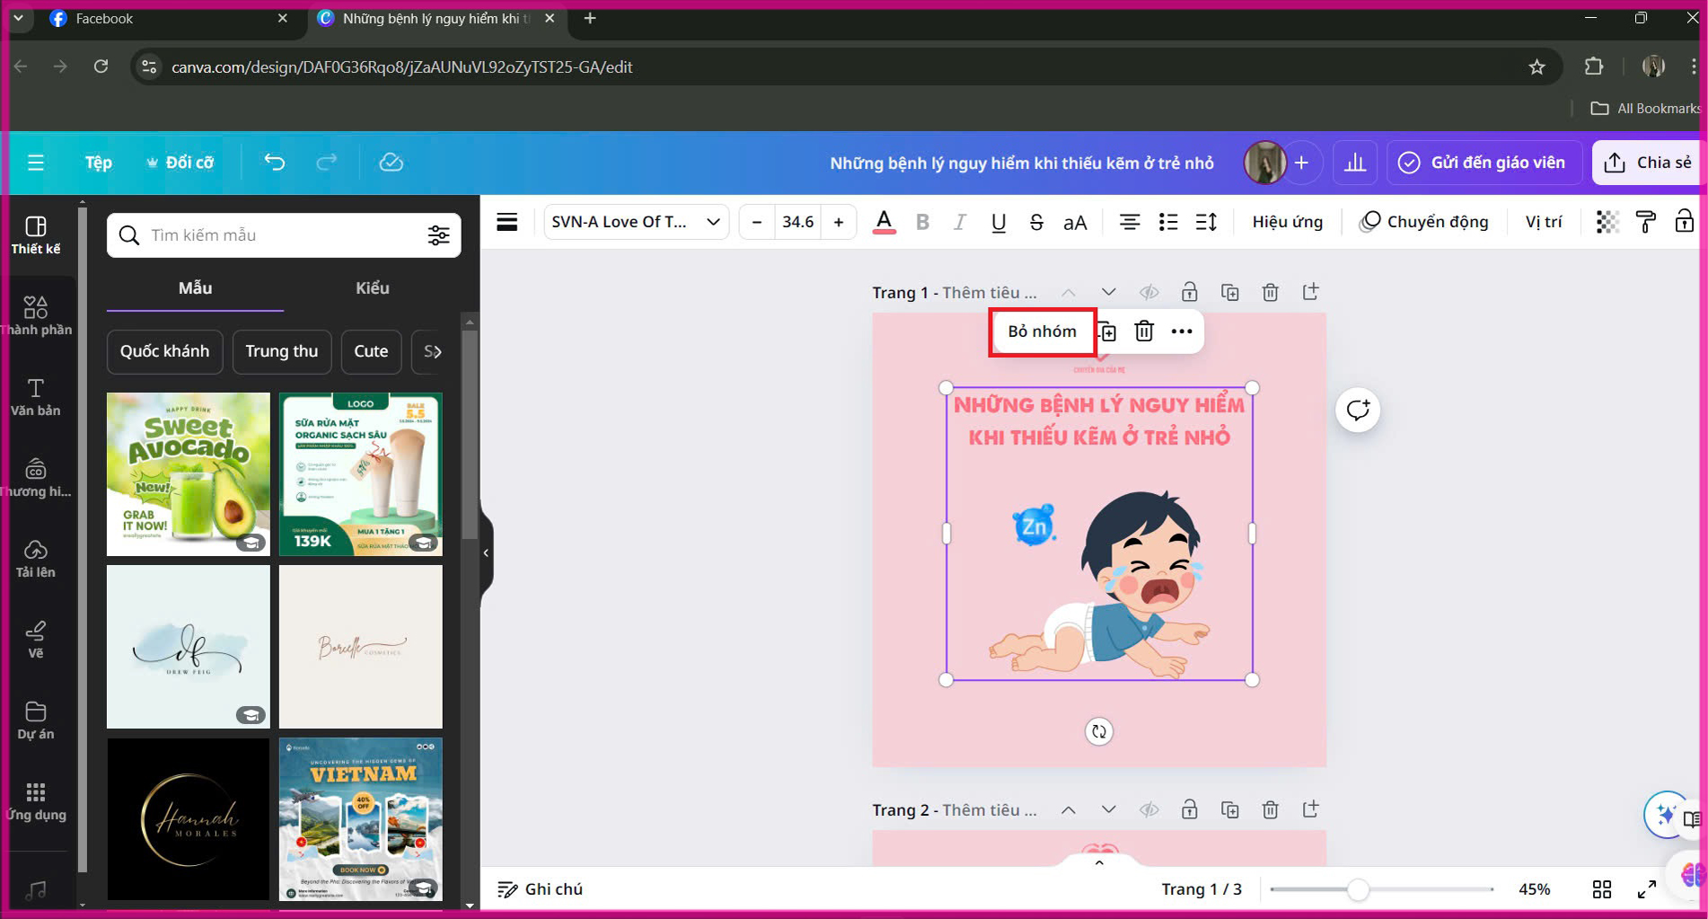Open the font family dropdown SVN-A Love Of T...

[636, 222]
